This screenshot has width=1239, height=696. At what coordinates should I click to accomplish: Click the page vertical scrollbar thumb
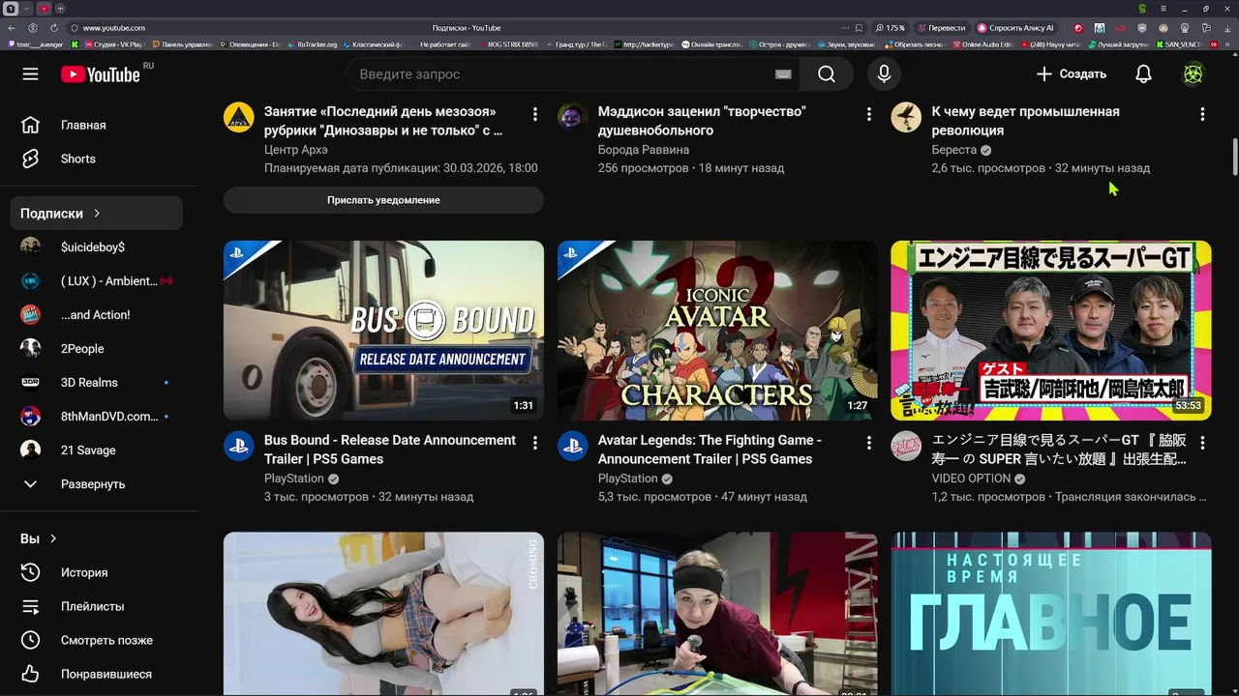1234,158
